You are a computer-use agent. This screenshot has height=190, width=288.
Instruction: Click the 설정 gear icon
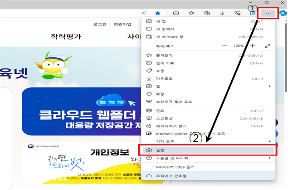click(x=149, y=151)
